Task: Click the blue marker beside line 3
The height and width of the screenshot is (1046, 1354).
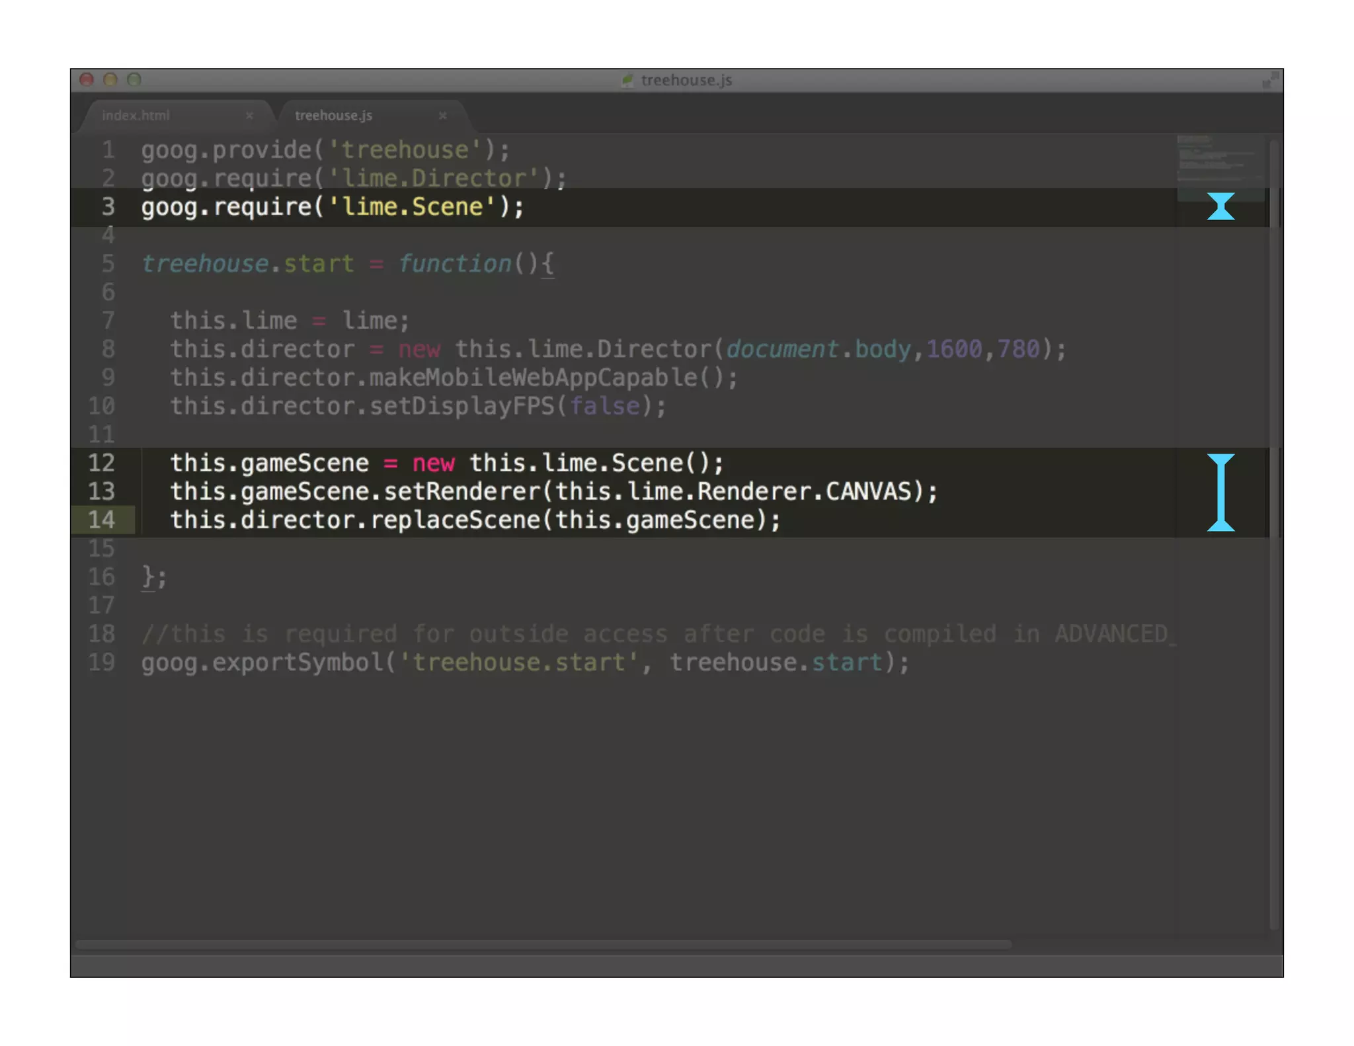Action: [1220, 206]
